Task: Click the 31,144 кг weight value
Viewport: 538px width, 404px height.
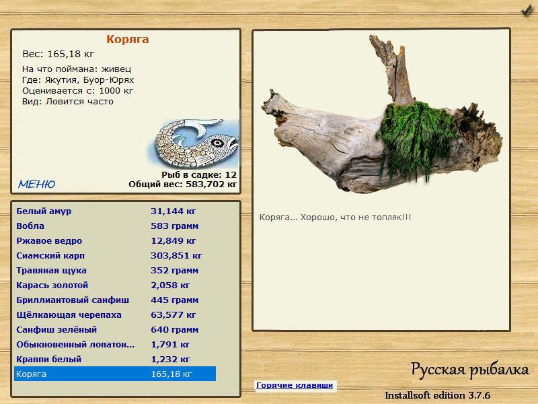Action: 173,211
